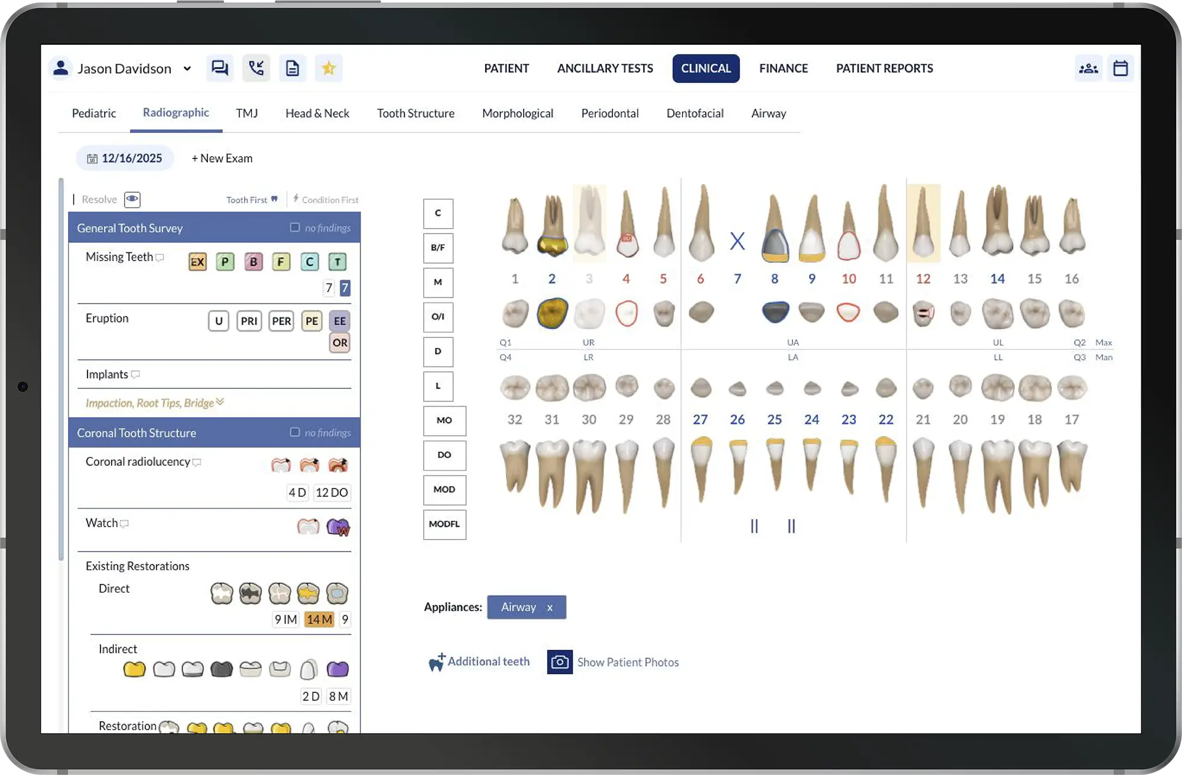
Task: Click the 14 M restoration tag
Action: click(x=319, y=619)
